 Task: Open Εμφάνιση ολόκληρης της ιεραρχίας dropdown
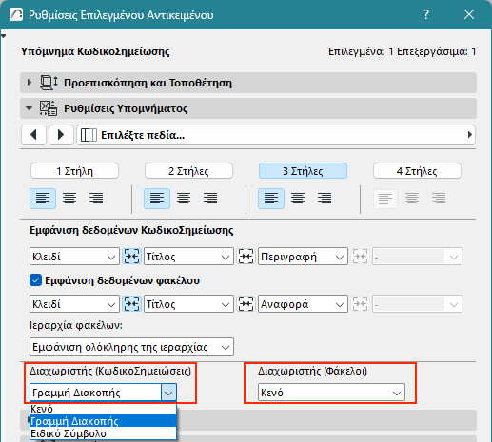tap(131, 347)
